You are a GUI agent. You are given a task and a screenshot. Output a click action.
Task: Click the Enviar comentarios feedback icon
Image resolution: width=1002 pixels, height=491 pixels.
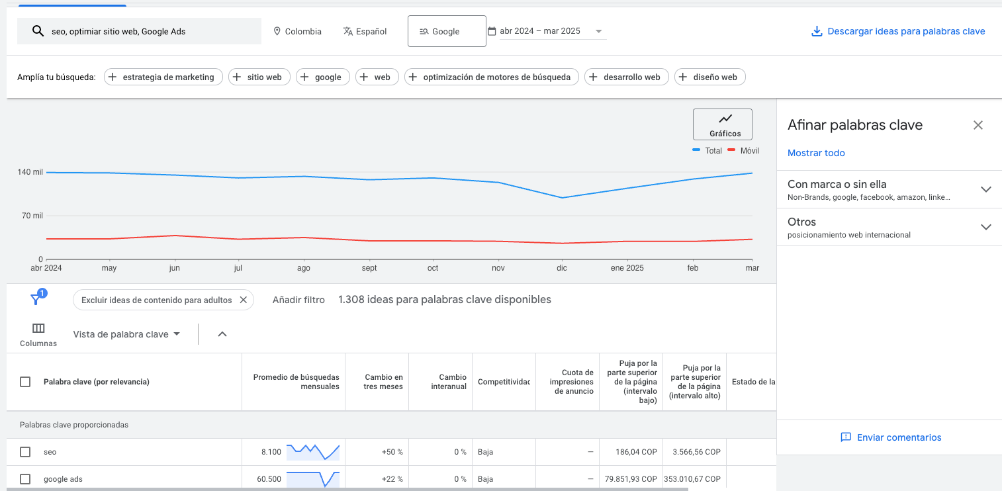tap(845, 437)
